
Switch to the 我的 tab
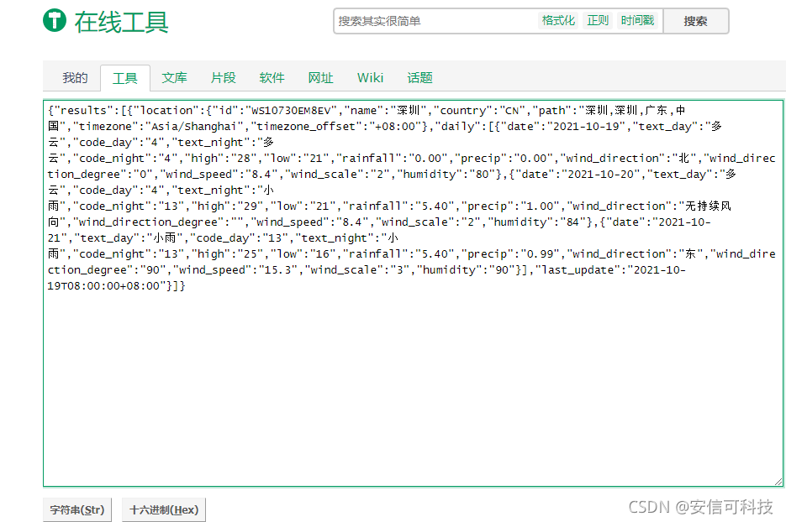pyautogui.click(x=75, y=77)
